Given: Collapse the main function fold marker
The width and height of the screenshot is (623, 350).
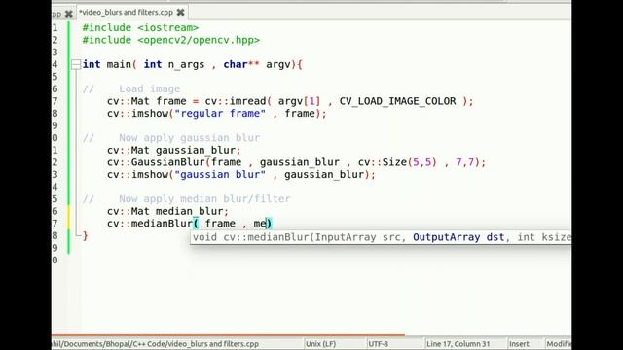Looking at the screenshot, I should (76, 64).
